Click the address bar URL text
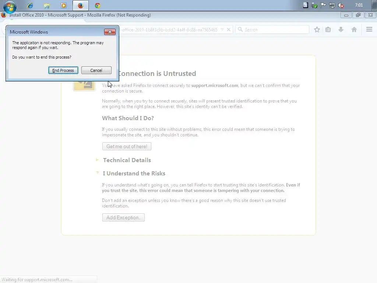Screen dimensions: 377x283 [x=169, y=29]
